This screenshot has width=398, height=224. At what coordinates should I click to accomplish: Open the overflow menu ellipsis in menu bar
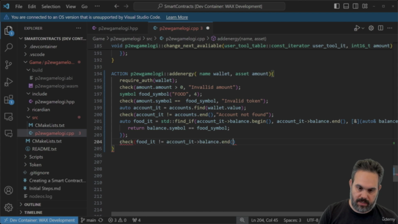click(97, 6)
